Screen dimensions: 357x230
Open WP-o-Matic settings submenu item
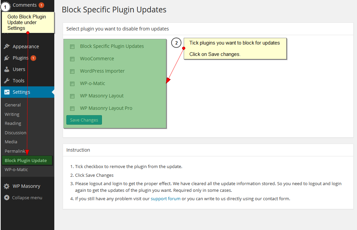click(16, 169)
